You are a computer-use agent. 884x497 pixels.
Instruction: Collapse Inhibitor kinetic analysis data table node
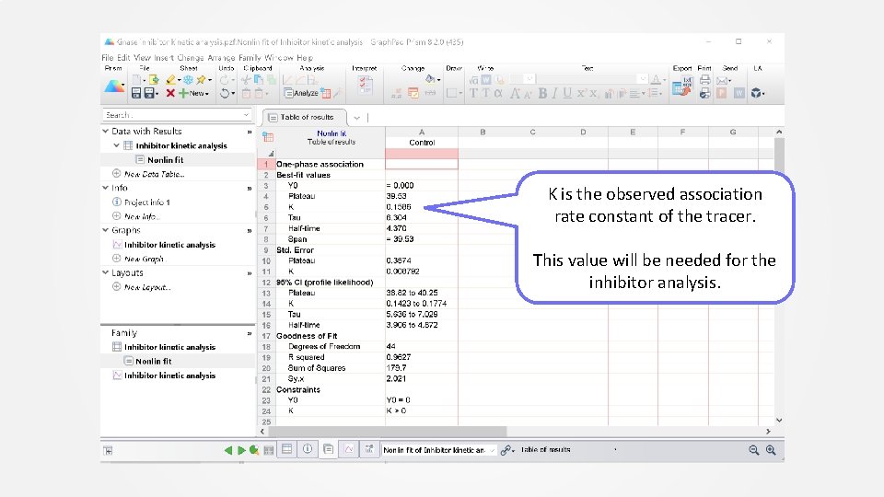(117, 145)
